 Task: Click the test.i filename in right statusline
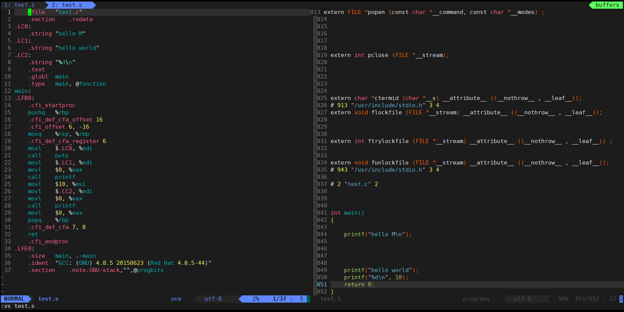tap(331, 299)
